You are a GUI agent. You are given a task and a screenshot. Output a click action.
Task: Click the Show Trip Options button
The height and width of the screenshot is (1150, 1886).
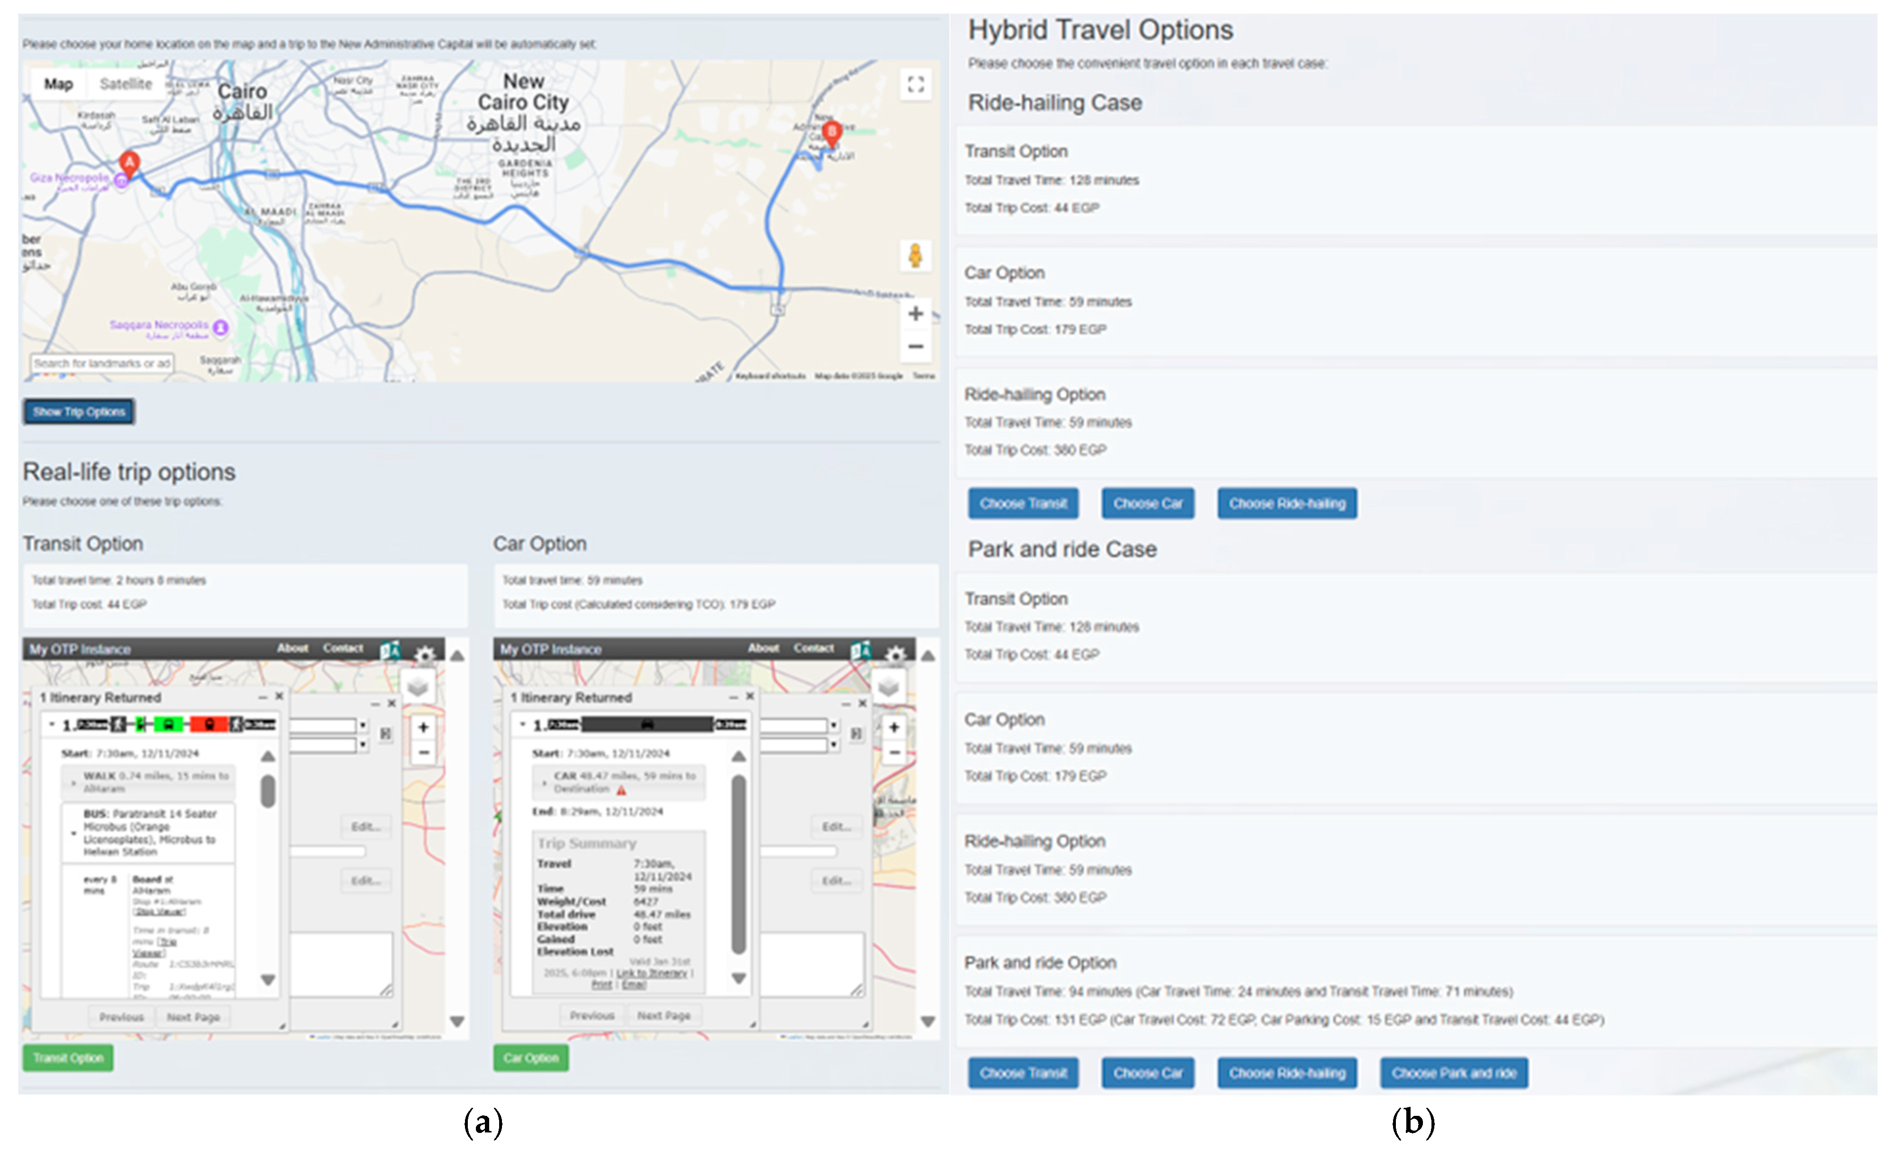click(x=79, y=412)
